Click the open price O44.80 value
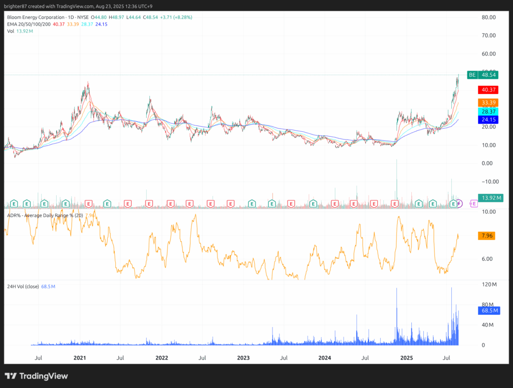The width and height of the screenshot is (513, 388). click(x=99, y=18)
